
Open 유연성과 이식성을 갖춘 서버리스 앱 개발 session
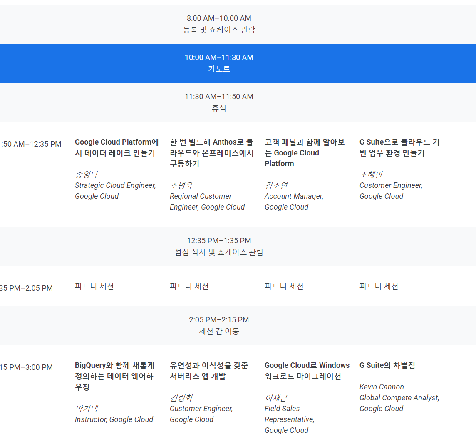coord(209,371)
